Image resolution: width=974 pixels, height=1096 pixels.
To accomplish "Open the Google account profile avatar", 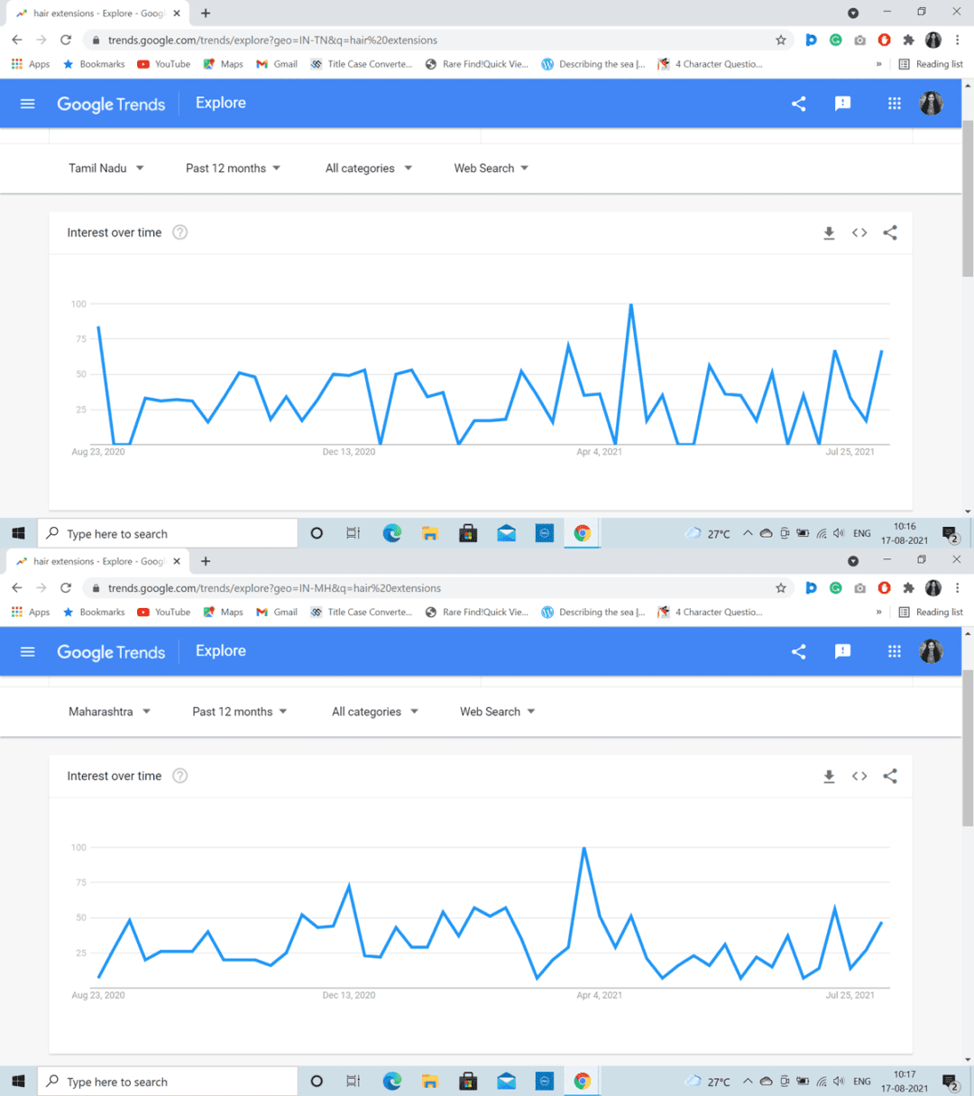I will [932, 103].
